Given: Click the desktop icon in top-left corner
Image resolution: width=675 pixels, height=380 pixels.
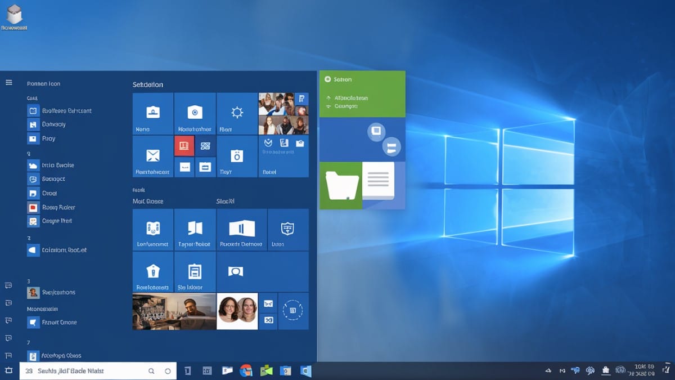Looking at the screenshot, I should point(14,15).
